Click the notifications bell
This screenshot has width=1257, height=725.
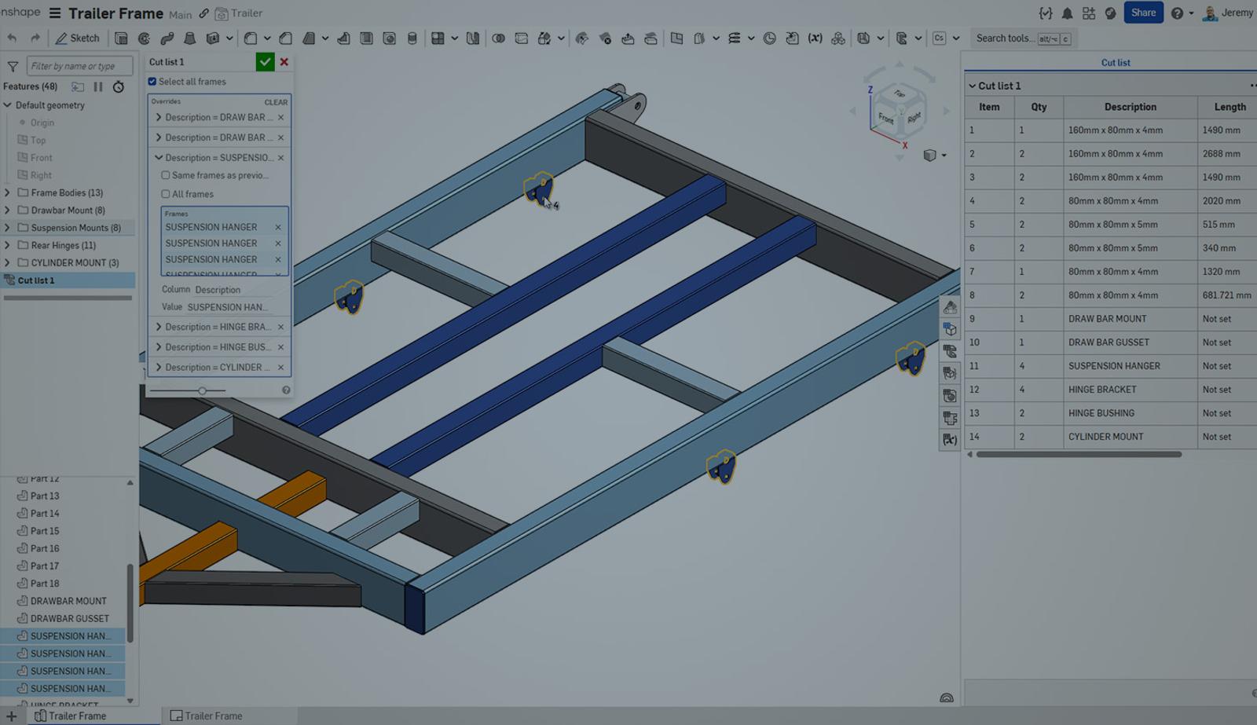tap(1067, 13)
